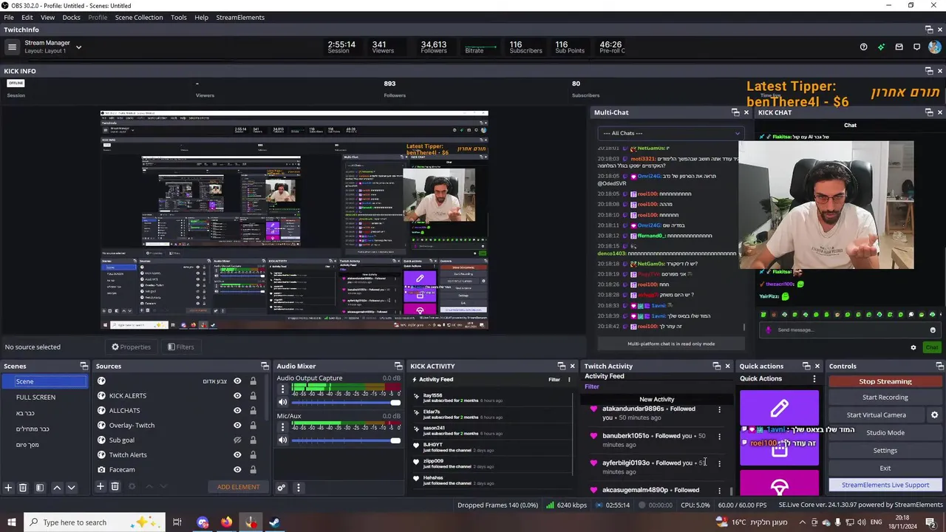Image resolution: width=946 pixels, height=532 pixels.
Task: Mute the Mic/Aux channel
Action: point(282,440)
